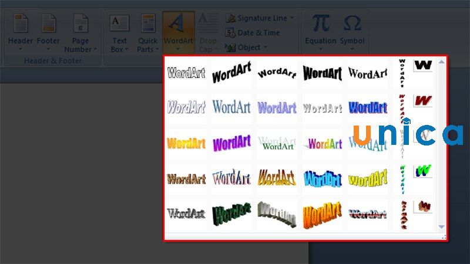Click the Signature Line icon
The height and width of the screenshot is (264, 470).
pyautogui.click(x=230, y=18)
